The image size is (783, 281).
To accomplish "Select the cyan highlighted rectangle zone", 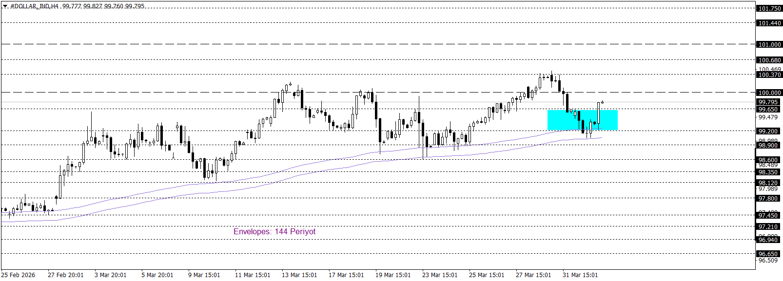I will [582, 120].
